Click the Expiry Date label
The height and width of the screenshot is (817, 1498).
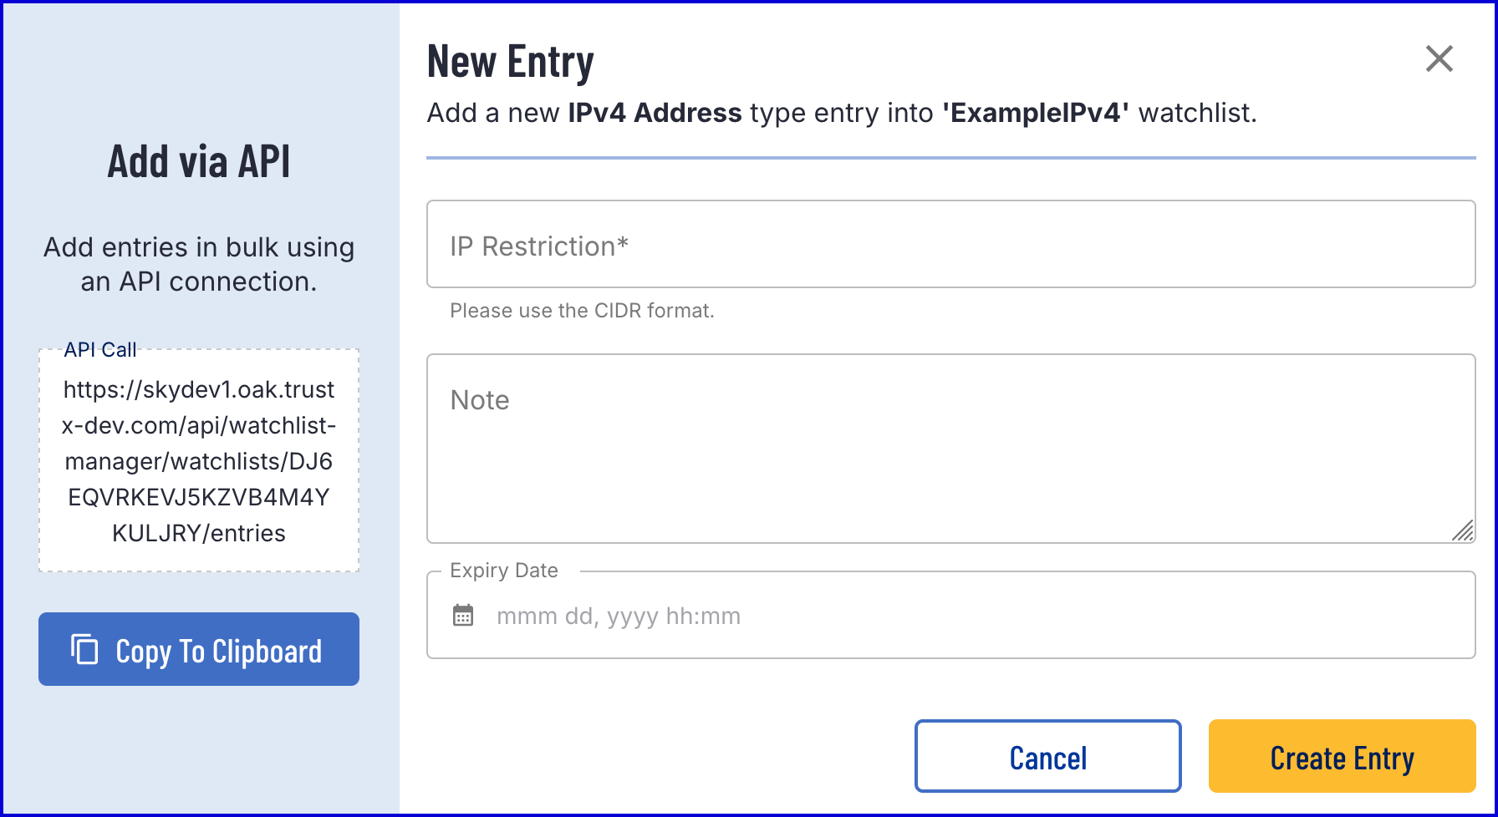click(504, 571)
